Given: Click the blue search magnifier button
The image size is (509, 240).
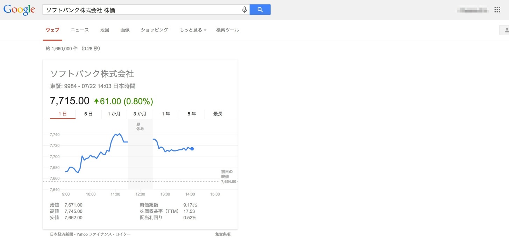Looking at the screenshot, I should point(260,10).
